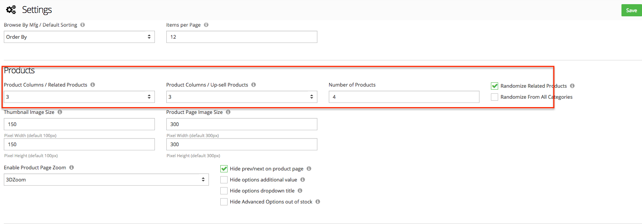
Task: Check Hide options dropdown title
Action: pyautogui.click(x=224, y=191)
